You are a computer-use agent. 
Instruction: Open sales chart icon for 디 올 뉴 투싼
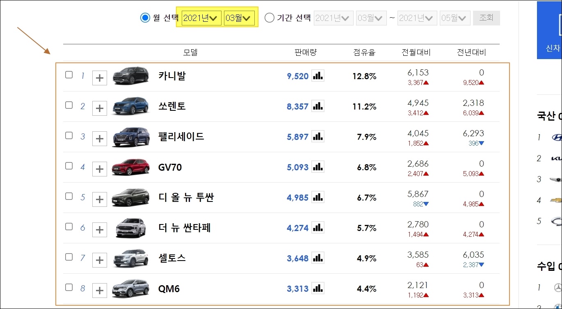[318, 197]
